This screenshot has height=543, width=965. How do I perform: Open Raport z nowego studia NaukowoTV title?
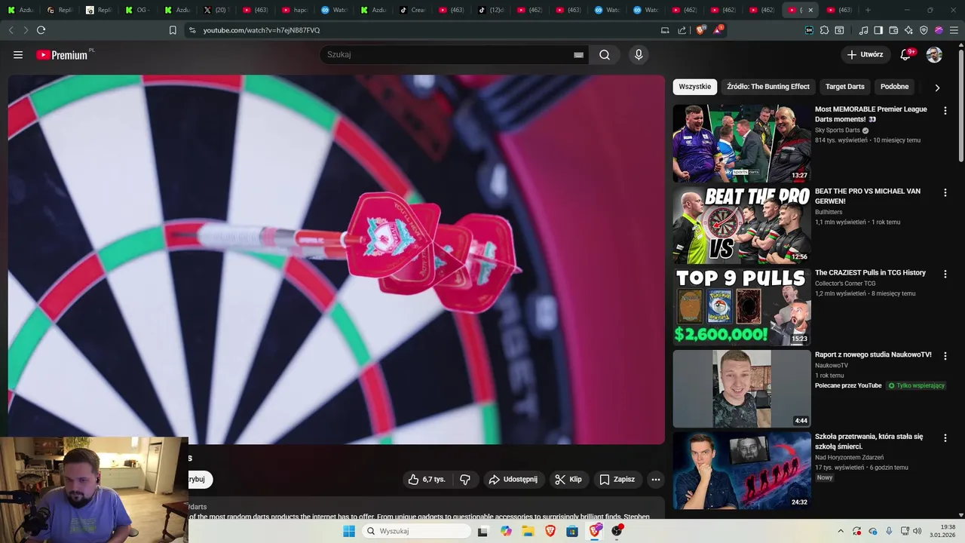pos(873,354)
